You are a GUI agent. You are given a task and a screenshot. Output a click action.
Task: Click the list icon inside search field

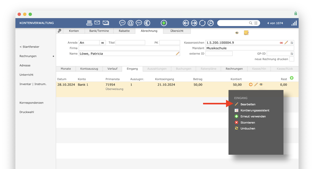point(256,23)
